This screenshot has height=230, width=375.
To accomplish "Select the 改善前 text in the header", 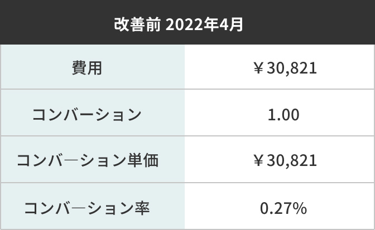I will (137, 25).
